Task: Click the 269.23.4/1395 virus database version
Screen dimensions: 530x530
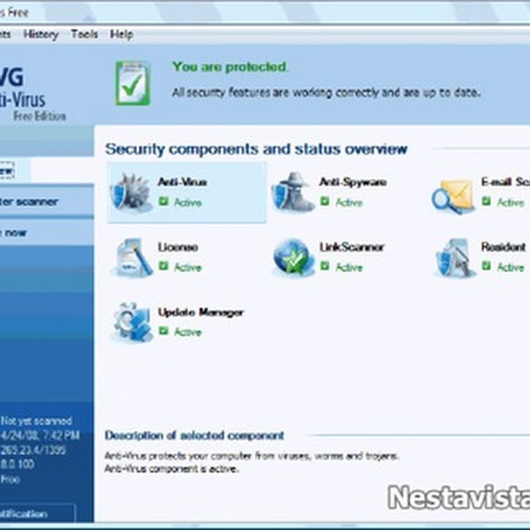Action: pos(33,450)
